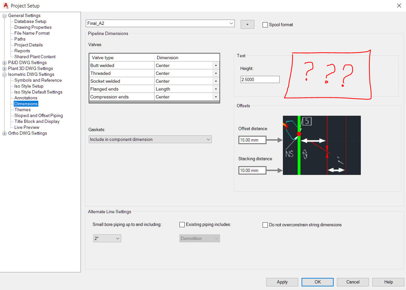Expand the P&ID DWG Settings branch
Screen dimensions: 406x290
(5, 62)
